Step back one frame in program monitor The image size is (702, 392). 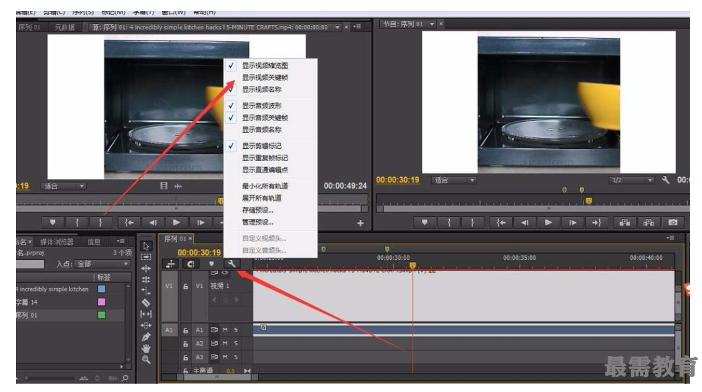pos(525,223)
